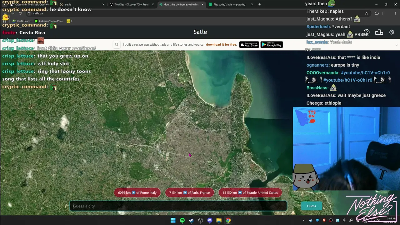Click the 'download it for free' link
Image resolution: width=400 pixels, height=225 pixels.
coord(221,45)
